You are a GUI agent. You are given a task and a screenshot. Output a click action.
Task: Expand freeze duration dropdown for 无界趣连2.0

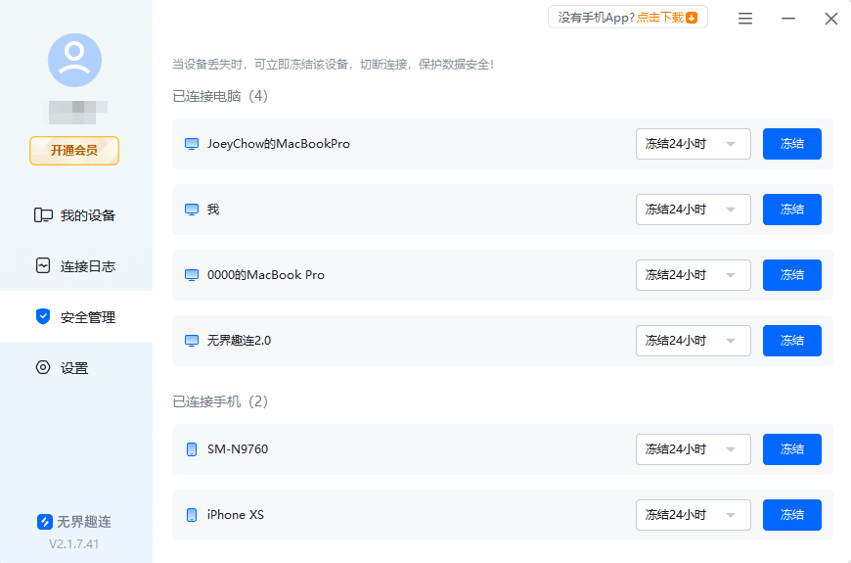coord(694,341)
